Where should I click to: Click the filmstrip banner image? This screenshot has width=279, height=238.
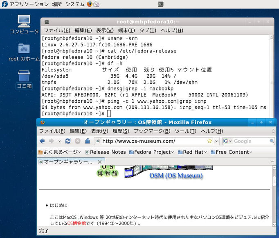coord(168,171)
